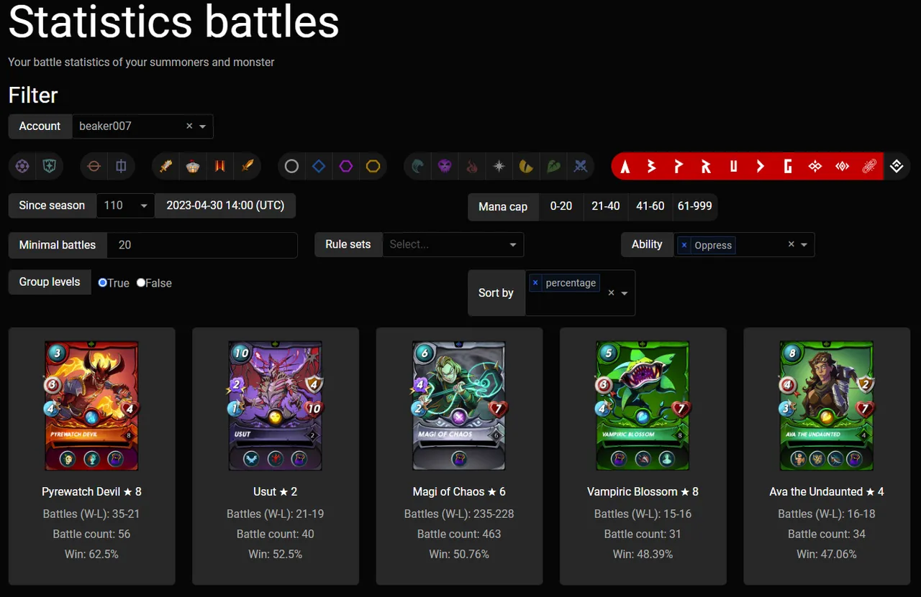Toggle the Dice edition arrow rune icon
Screen dimensions: 921x597
click(x=761, y=167)
